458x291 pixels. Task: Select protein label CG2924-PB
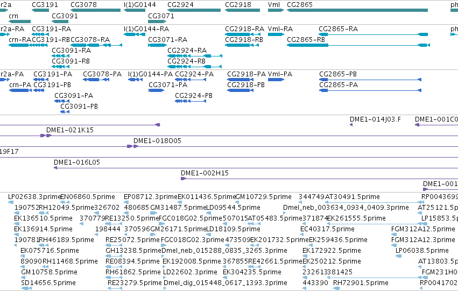(194, 96)
